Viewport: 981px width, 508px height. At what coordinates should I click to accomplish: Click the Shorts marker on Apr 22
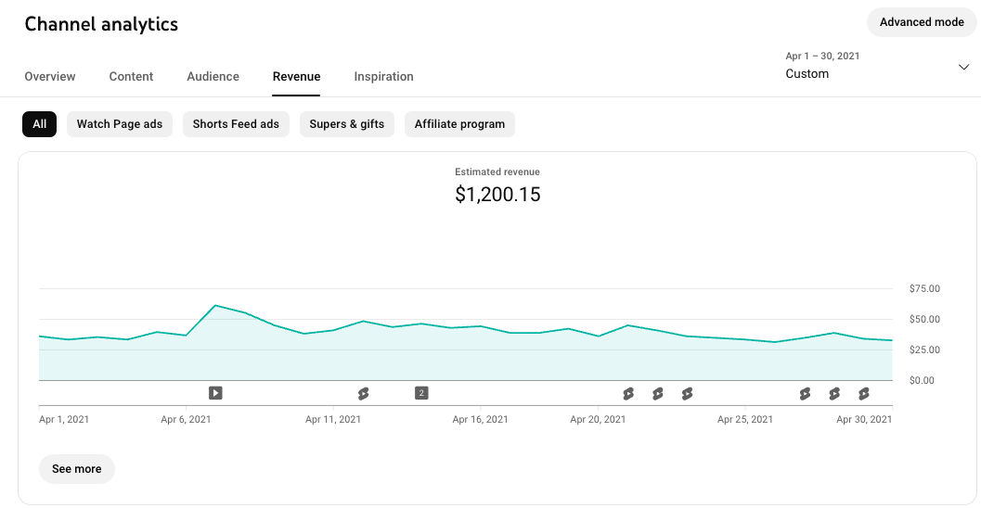(x=658, y=393)
